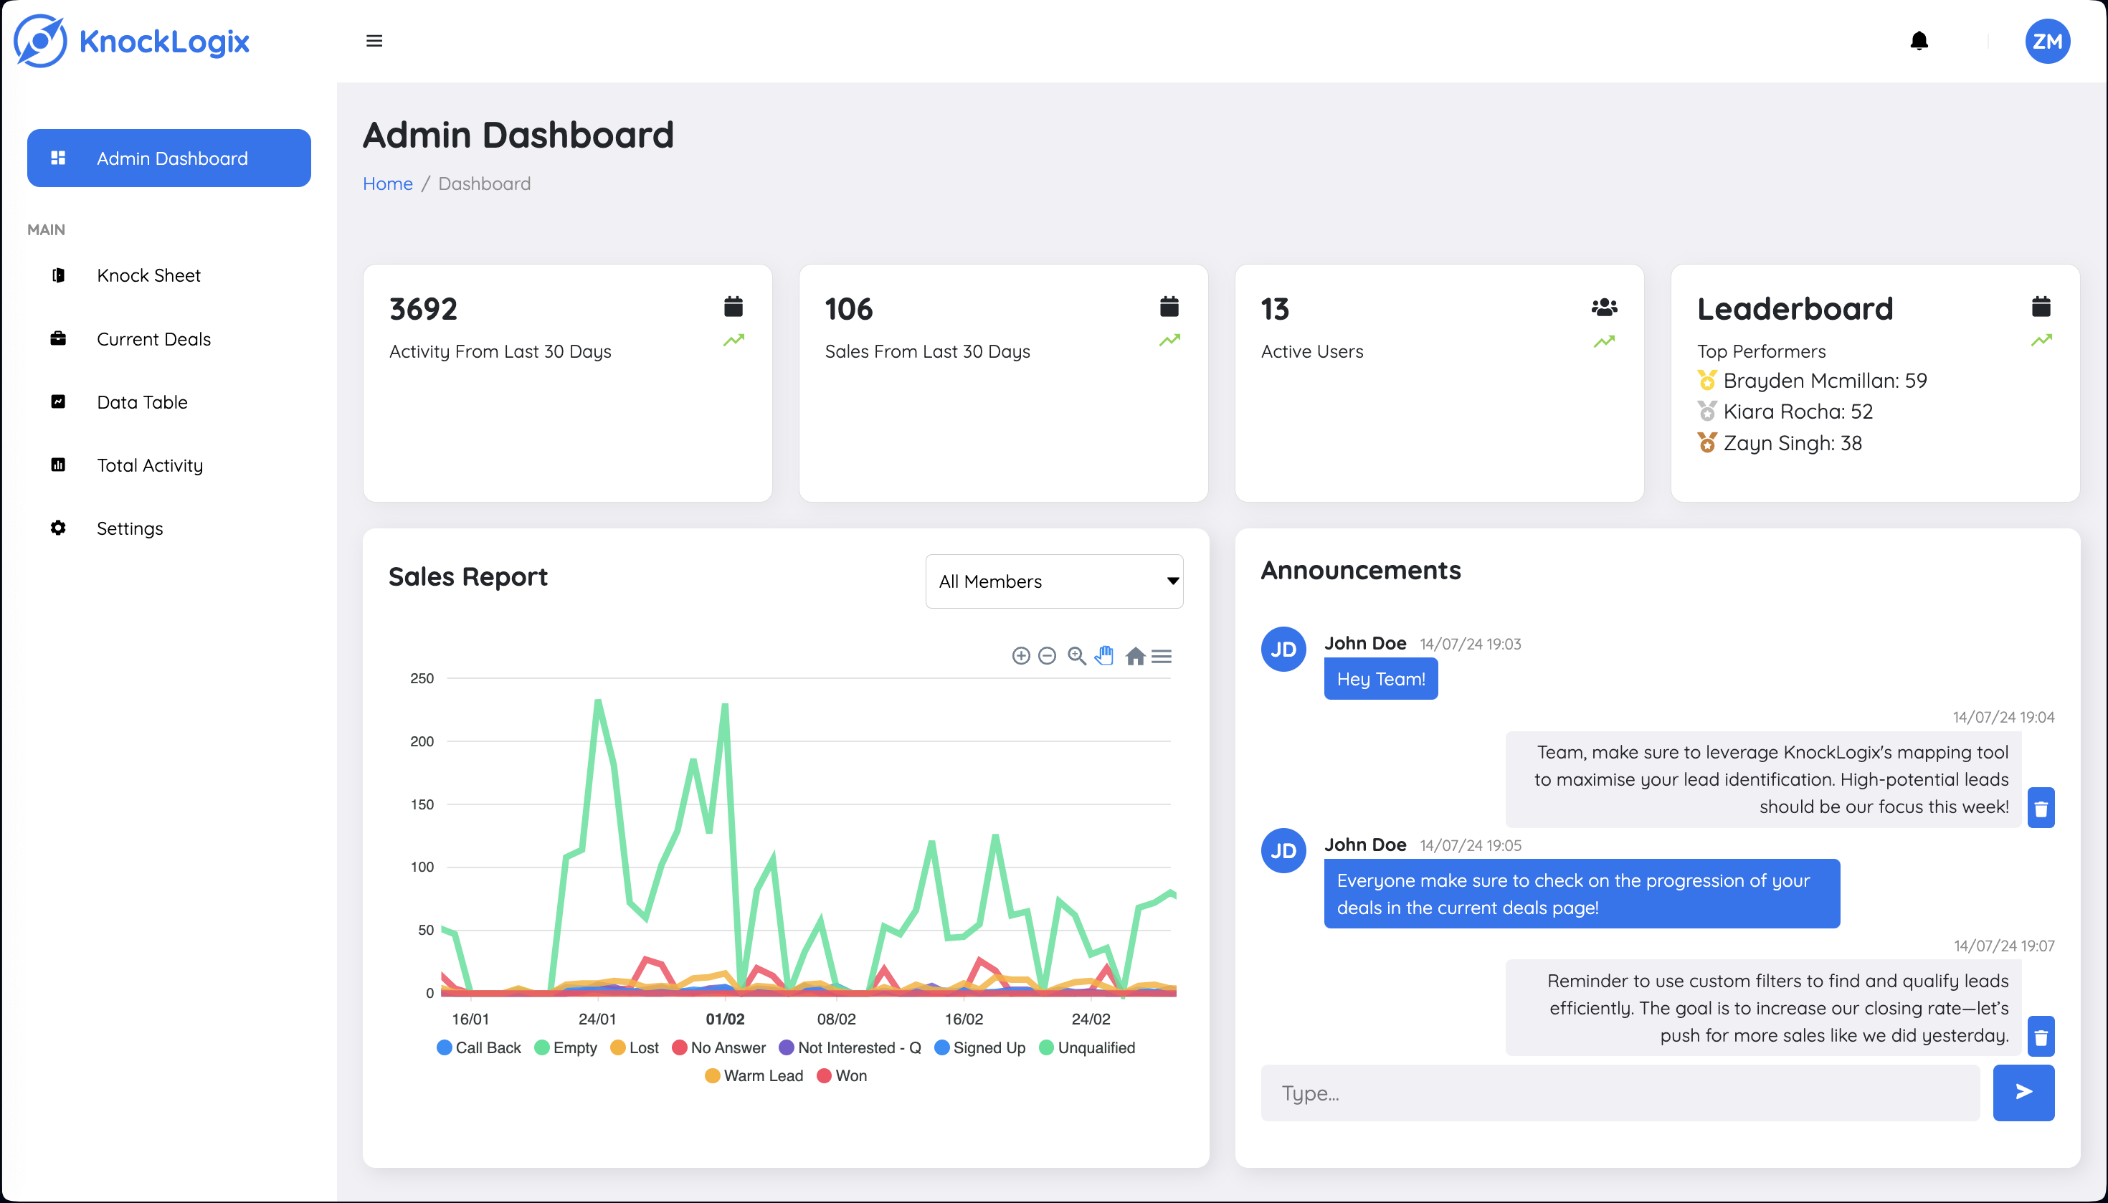This screenshot has height=1203, width=2108.
Task: Click the announcement Type... input field
Action: [1620, 1093]
